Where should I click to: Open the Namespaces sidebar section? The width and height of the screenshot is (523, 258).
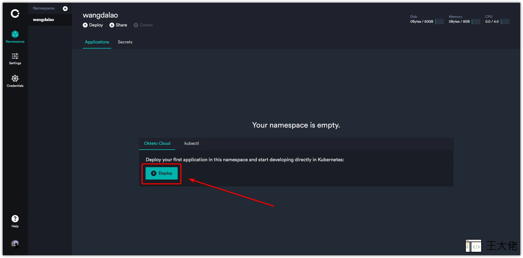[15, 37]
